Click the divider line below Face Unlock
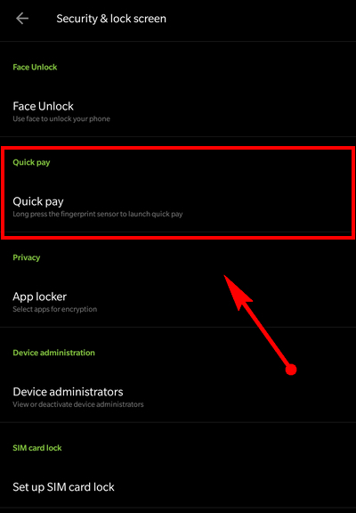Screen dimensions: 356x513 click(x=178, y=136)
